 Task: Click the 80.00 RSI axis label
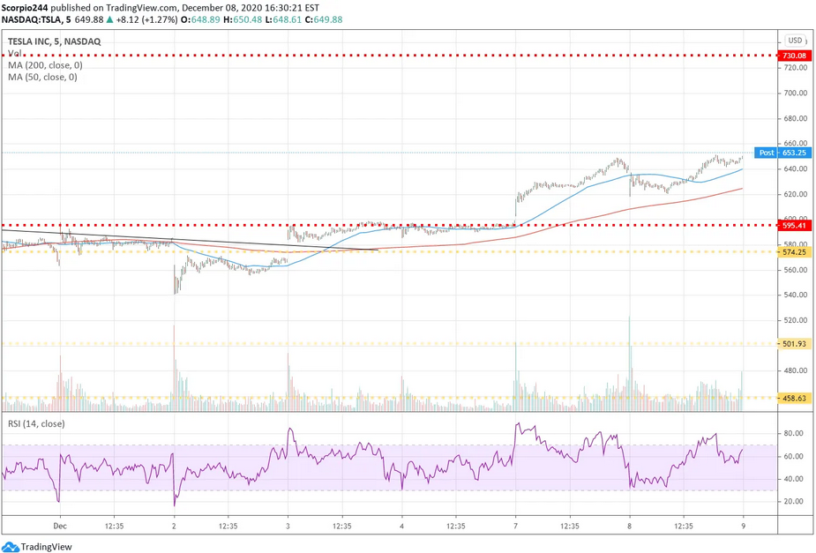pos(793,433)
